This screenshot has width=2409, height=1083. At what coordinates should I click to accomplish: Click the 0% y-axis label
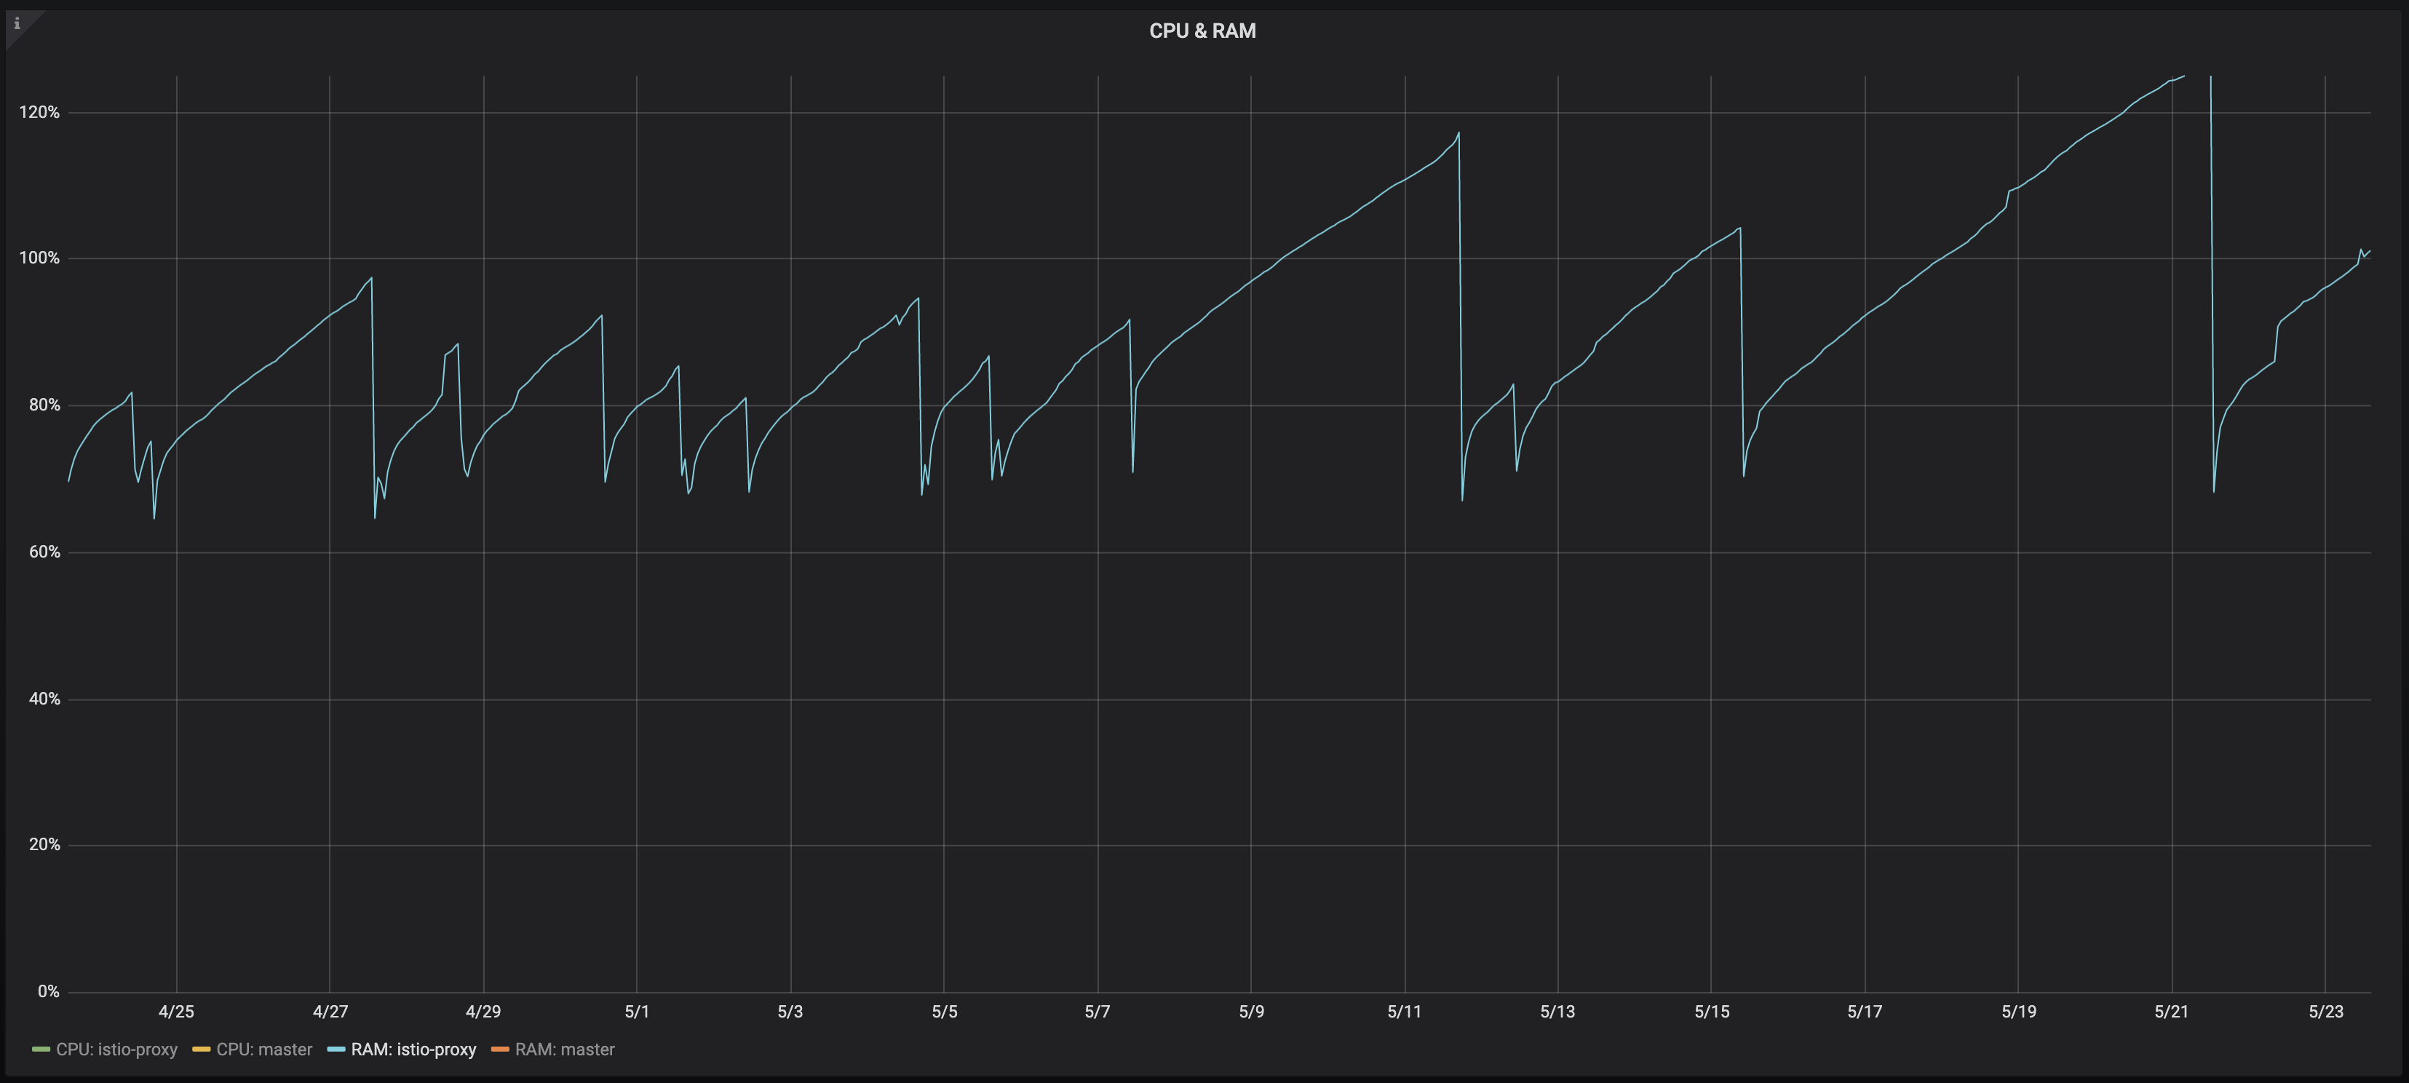coord(49,991)
